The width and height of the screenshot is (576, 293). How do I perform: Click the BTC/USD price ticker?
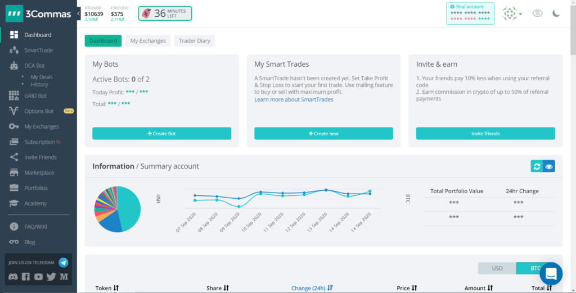[94, 13]
